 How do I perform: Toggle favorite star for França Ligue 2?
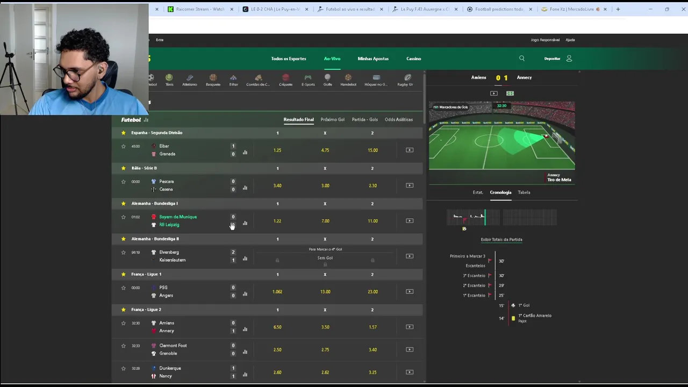(124, 310)
